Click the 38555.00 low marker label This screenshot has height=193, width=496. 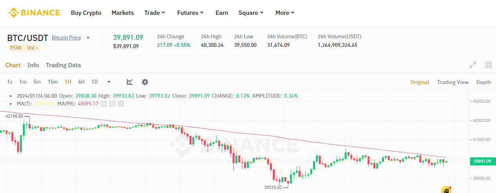coord(273,187)
